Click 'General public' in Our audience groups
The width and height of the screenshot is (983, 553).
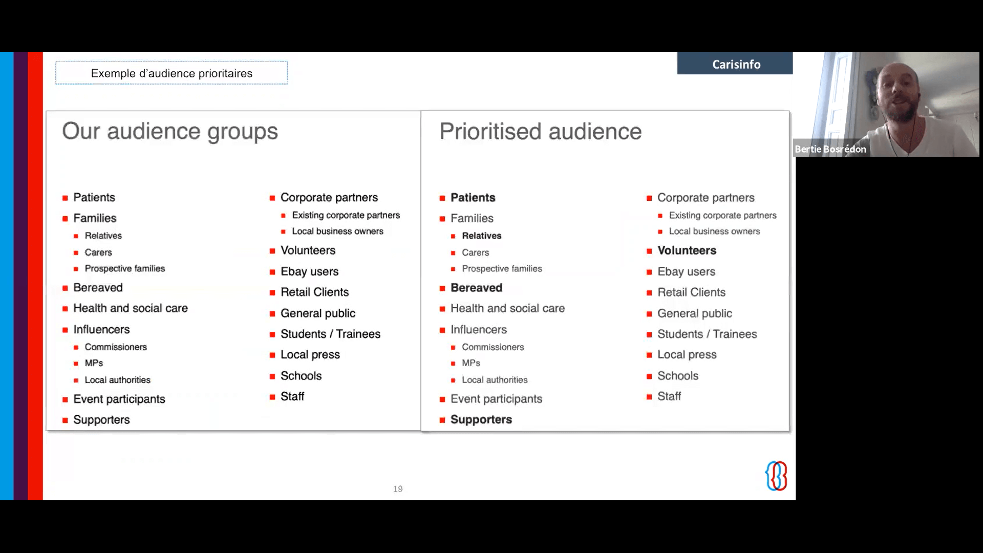318,313
